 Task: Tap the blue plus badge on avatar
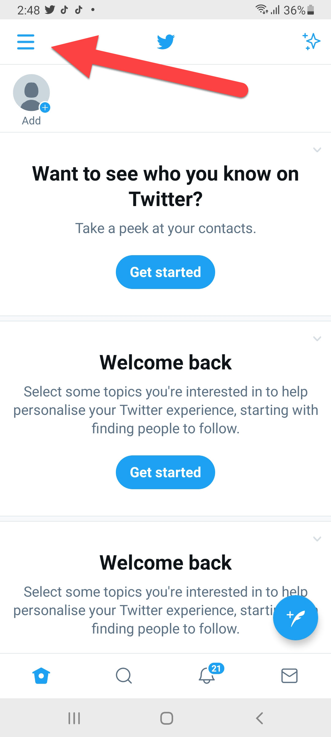[x=45, y=107]
